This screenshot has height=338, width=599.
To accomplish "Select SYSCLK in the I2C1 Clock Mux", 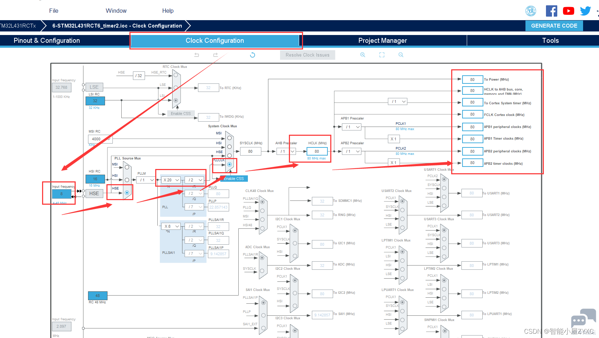I will pyautogui.click(x=295, y=243).
